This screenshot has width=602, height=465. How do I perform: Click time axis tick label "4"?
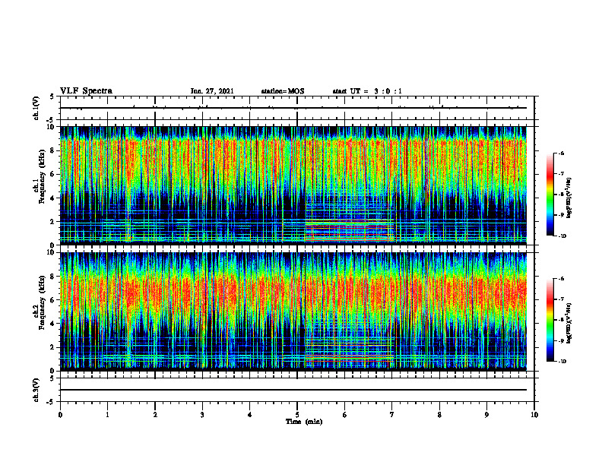pyautogui.click(x=250, y=415)
